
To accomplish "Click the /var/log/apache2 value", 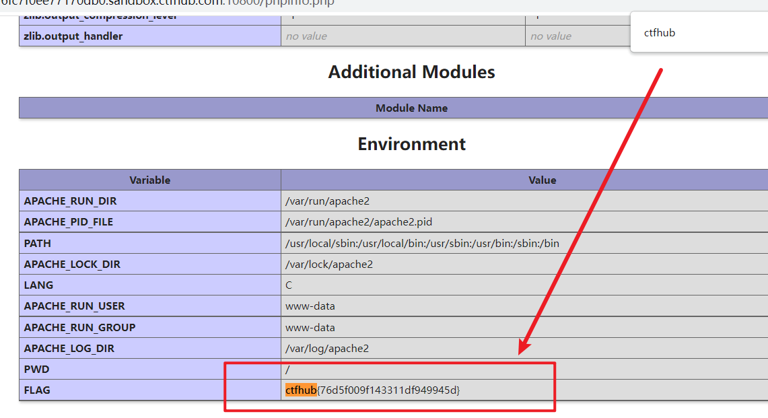I will tap(327, 349).
